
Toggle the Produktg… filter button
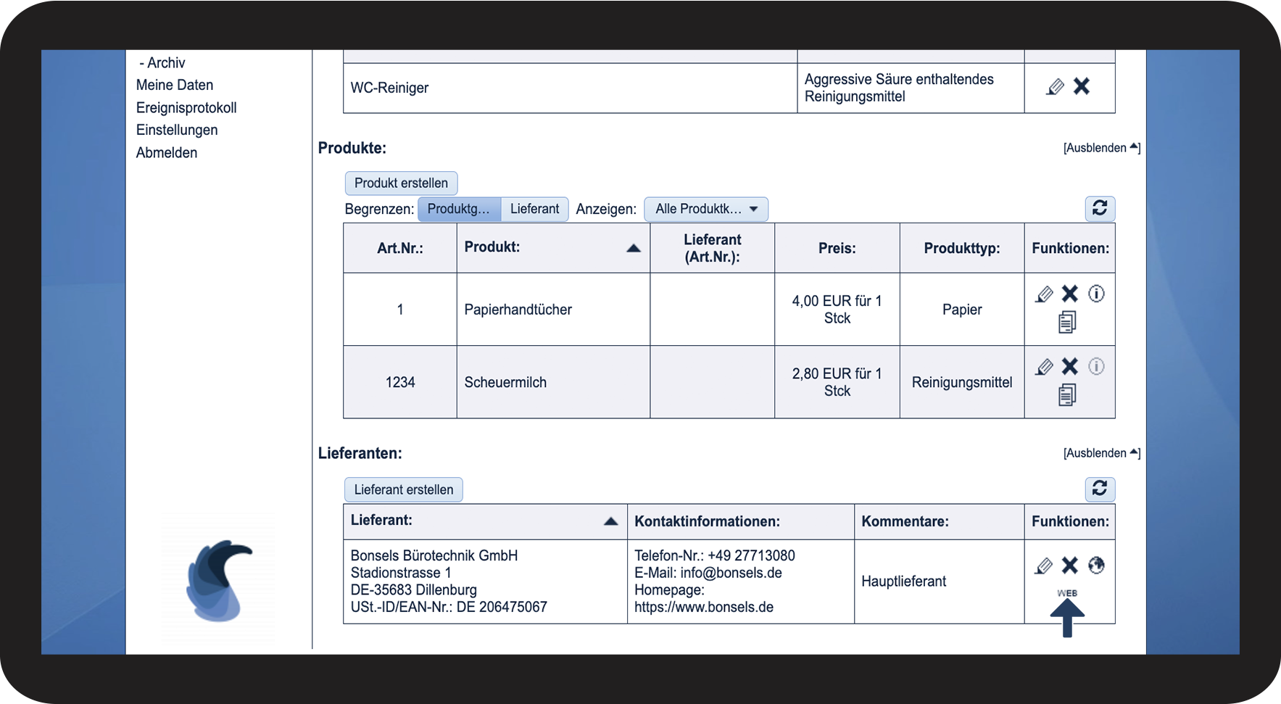pyautogui.click(x=459, y=209)
